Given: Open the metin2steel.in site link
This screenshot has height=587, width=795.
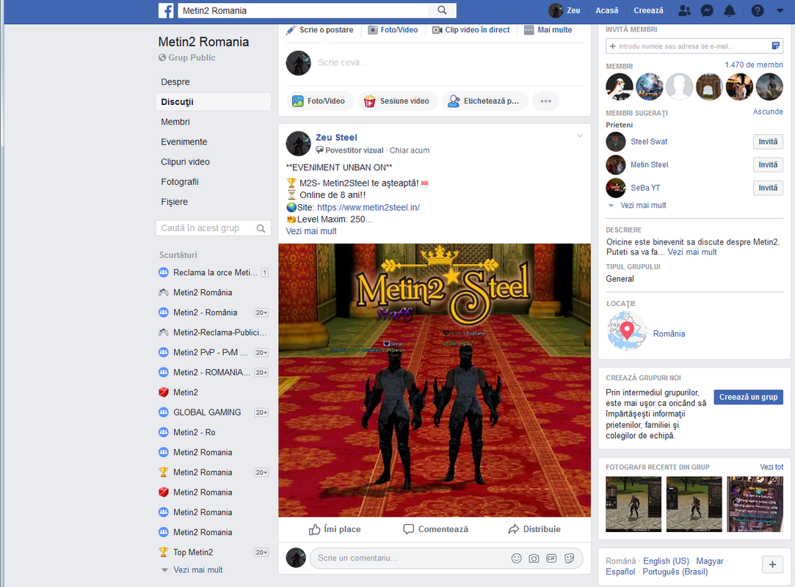Looking at the screenshot, I should click(x=369, y=208).
